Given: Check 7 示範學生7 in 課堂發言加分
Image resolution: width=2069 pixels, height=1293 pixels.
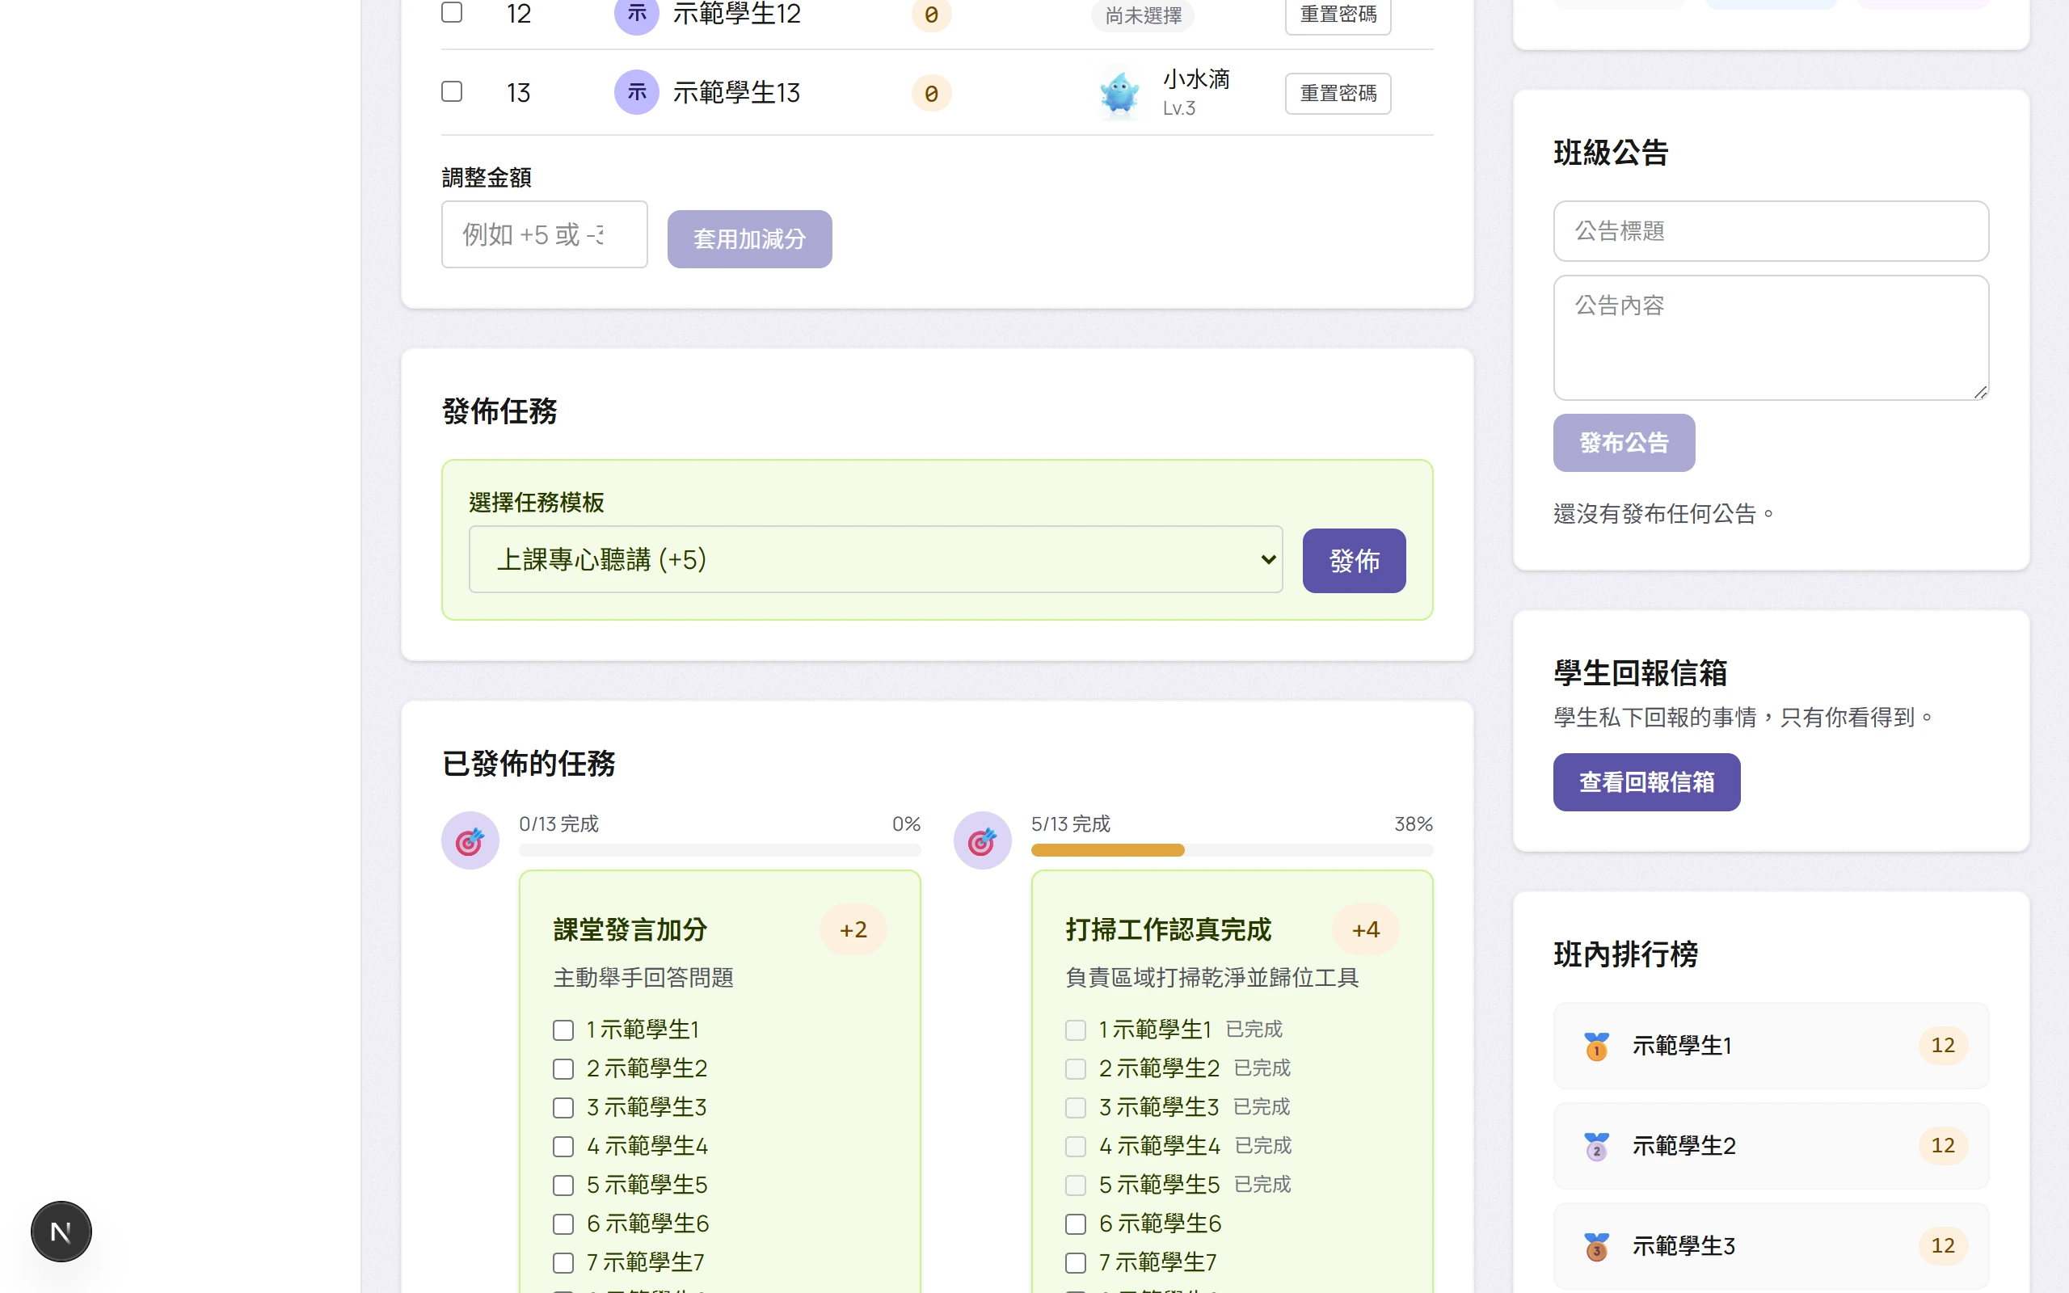Looking at the screenshot, I should point(563,1263).
